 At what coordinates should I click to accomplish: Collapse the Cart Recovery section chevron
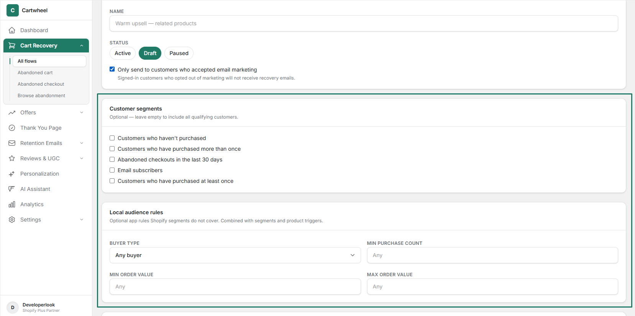pos(82,46)
